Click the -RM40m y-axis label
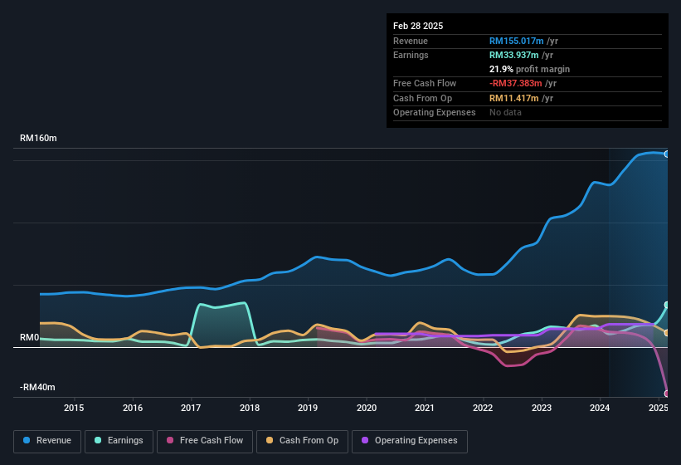 click(x=37, y=387)
